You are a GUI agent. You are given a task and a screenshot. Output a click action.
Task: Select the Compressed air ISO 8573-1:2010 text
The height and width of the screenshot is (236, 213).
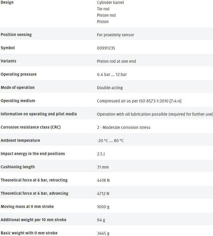point(139,101)
